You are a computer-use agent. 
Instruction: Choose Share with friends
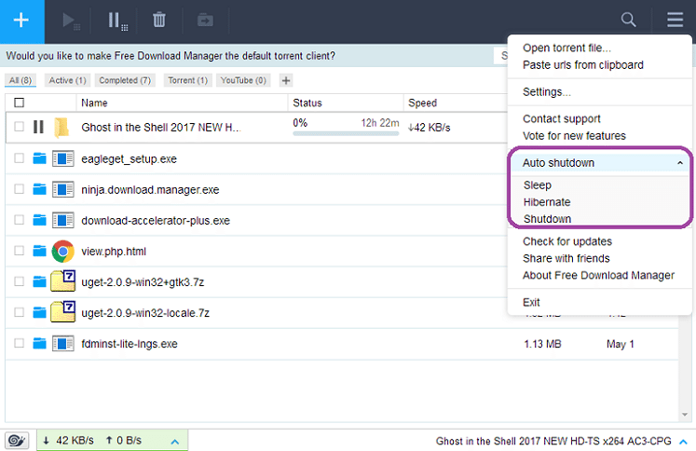566,258
